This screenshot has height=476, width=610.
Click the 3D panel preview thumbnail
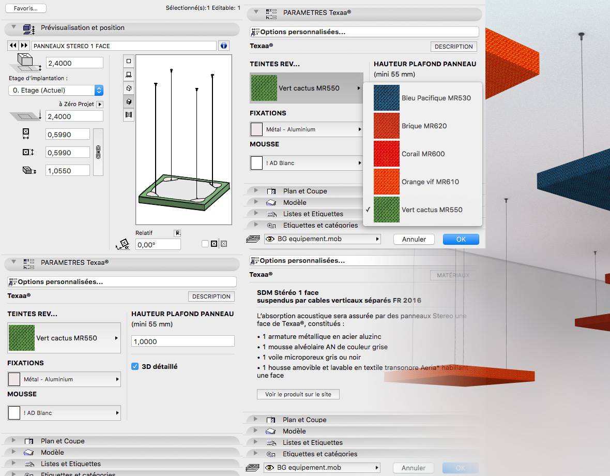click(x=184, y=140)
